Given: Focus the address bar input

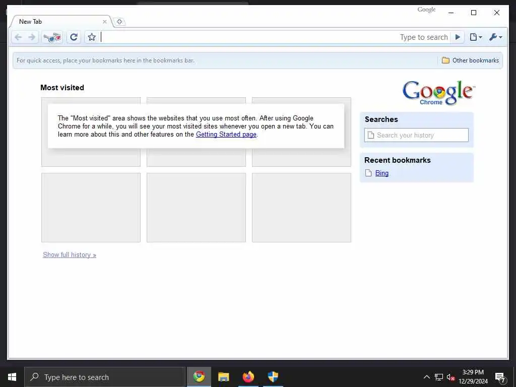Looking at the screenshot, I should click(x=249, y=37).
